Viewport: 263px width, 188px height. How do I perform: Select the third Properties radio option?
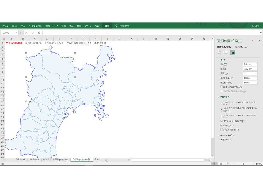[x=221, y=116]
